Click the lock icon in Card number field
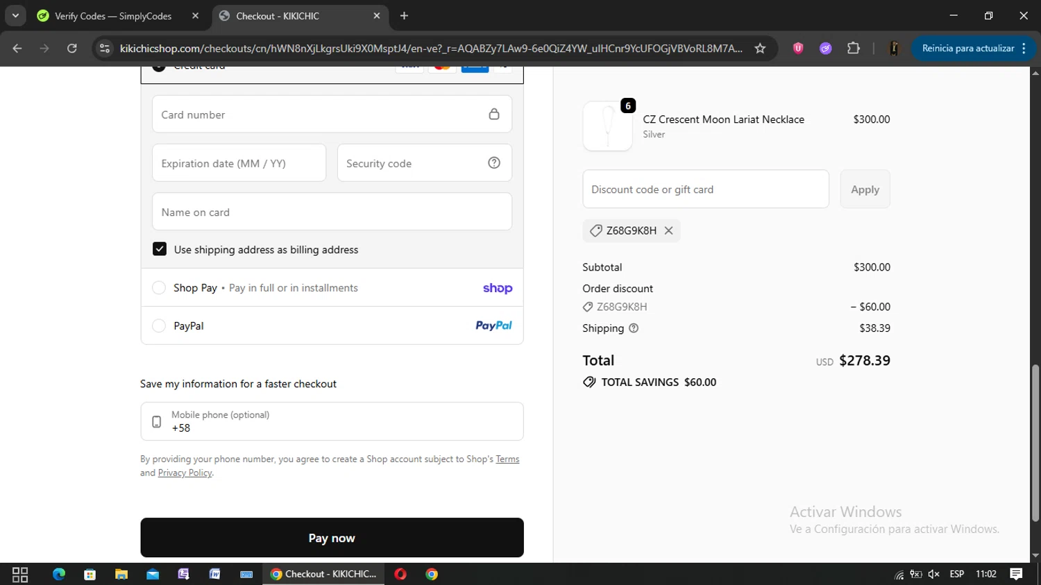The image size is (1041, 585). point(494,114)
